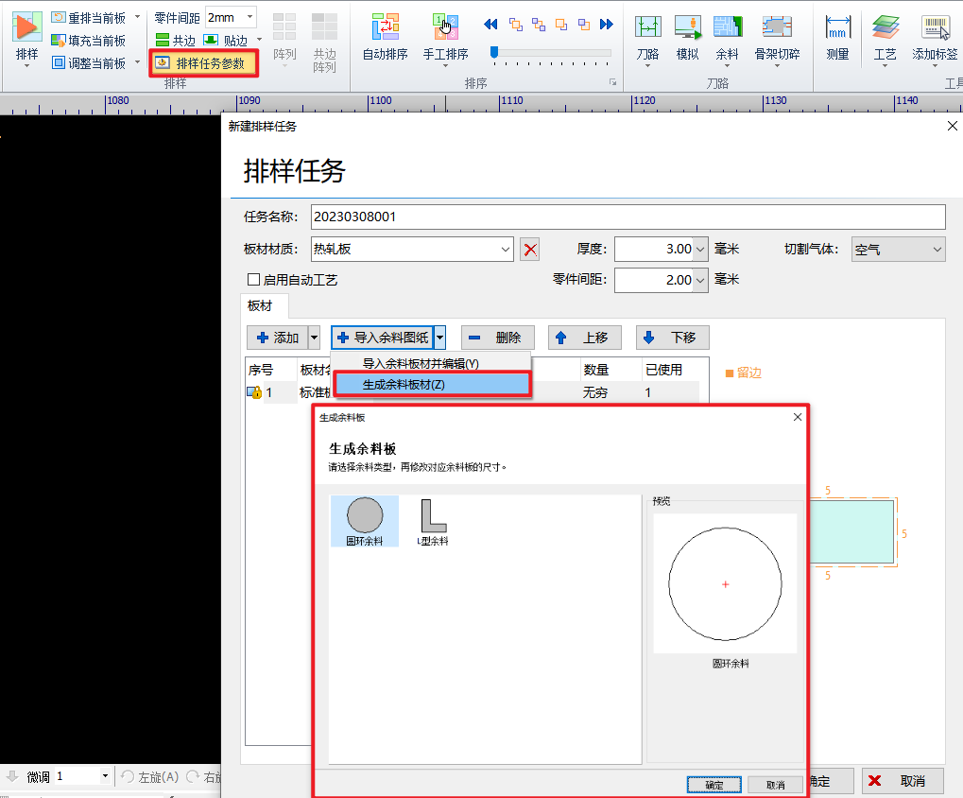Click the 任务名称 text field

[x=628, y=217]
